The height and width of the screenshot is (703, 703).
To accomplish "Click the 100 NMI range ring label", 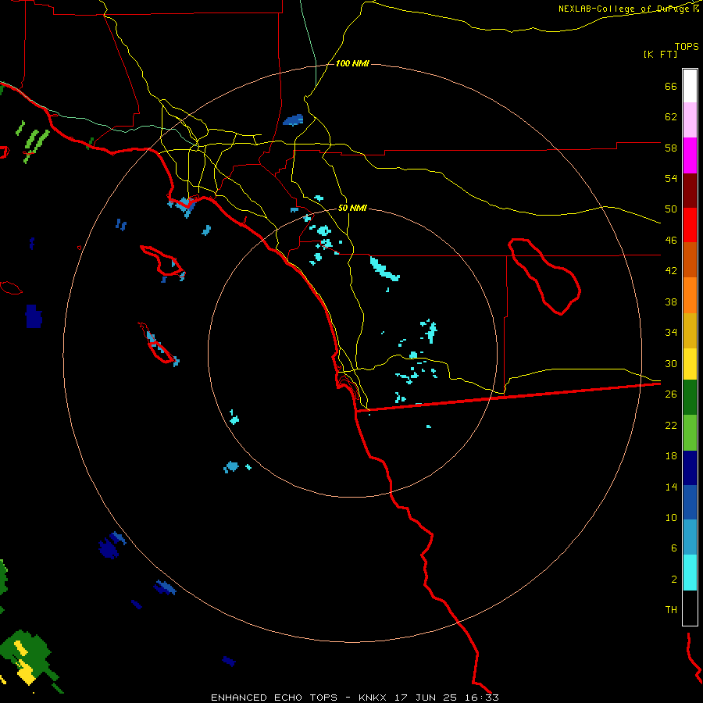I will 352,64.
